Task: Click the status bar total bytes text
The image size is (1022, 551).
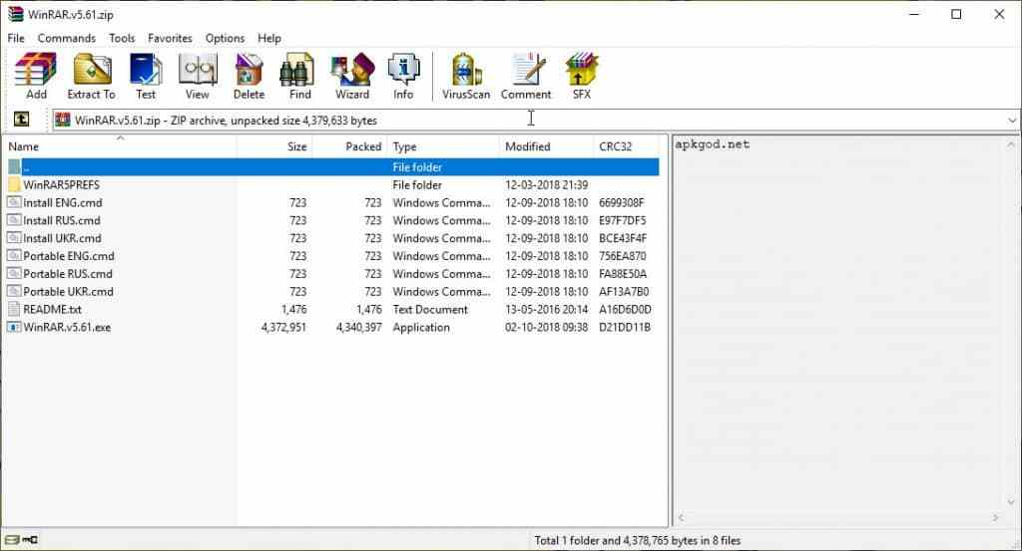Action: pos(638,540)
